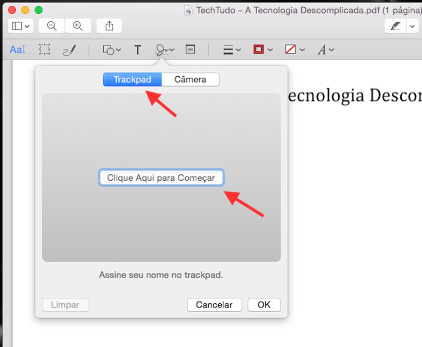
Task: Minimize the window with yellow button
Action: tap(25, 10)
